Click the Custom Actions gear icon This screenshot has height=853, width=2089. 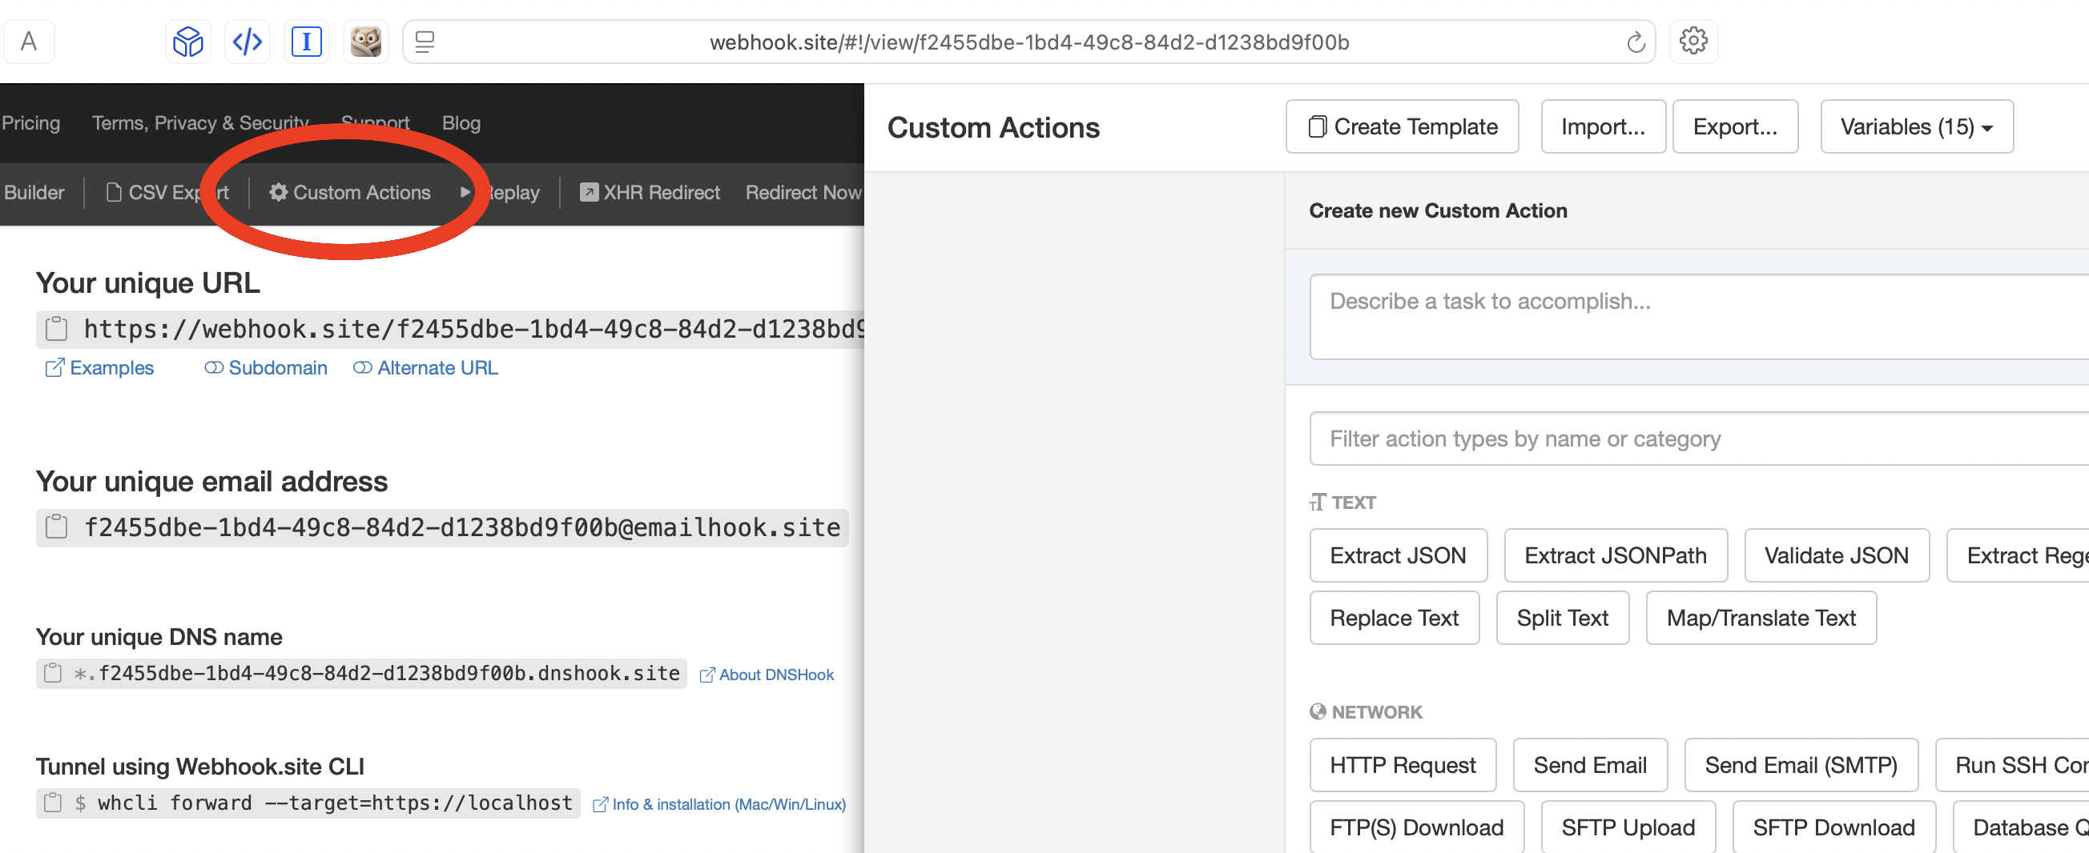coord(278,192)
